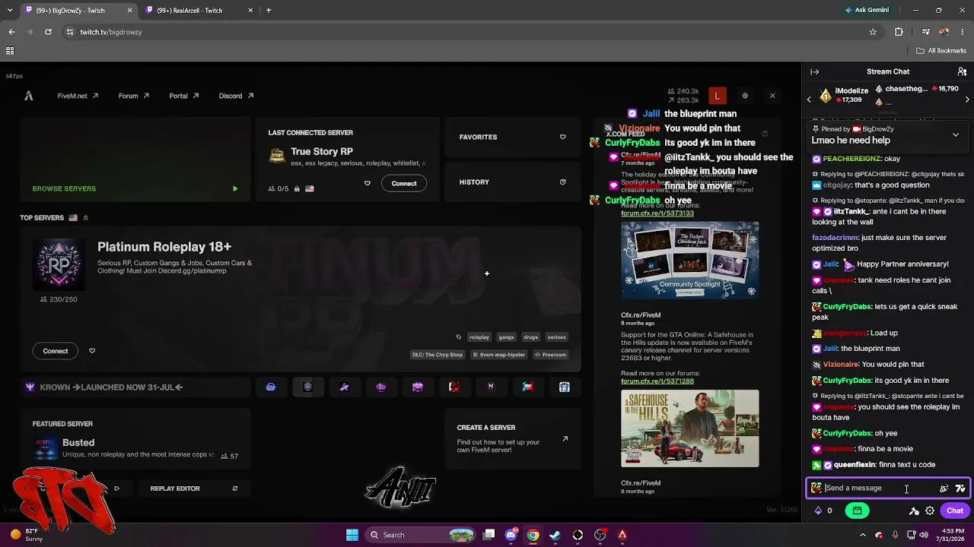Open chat settings gear
974x547 pixels.
tap(930, 511)
